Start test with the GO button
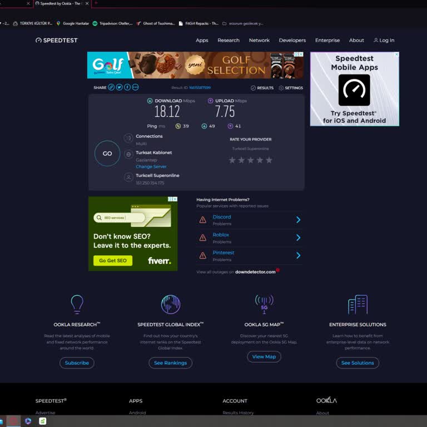 coord(107,153)
